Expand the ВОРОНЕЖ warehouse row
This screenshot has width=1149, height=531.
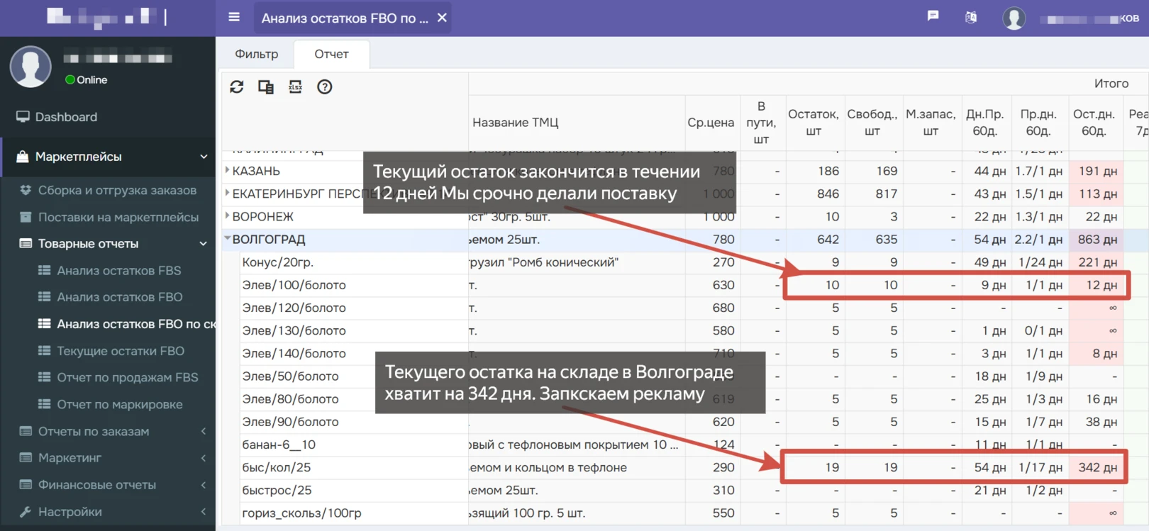point(227,216)
